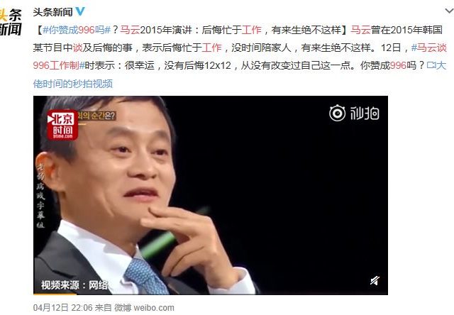Click the first red 马云 keyword

tap(130, 30)
